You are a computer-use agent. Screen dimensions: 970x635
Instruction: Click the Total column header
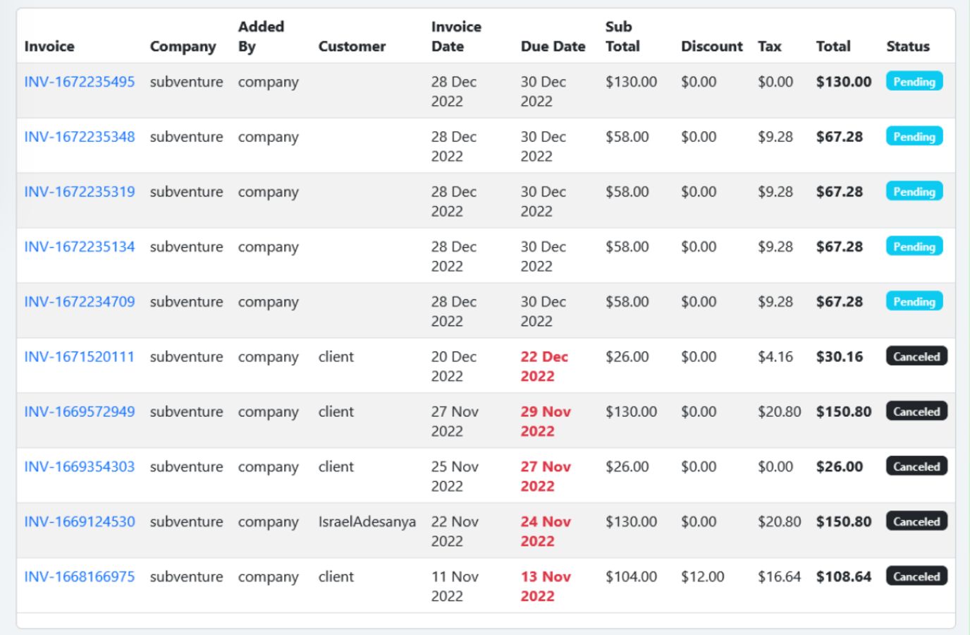(x=833, y=47)
